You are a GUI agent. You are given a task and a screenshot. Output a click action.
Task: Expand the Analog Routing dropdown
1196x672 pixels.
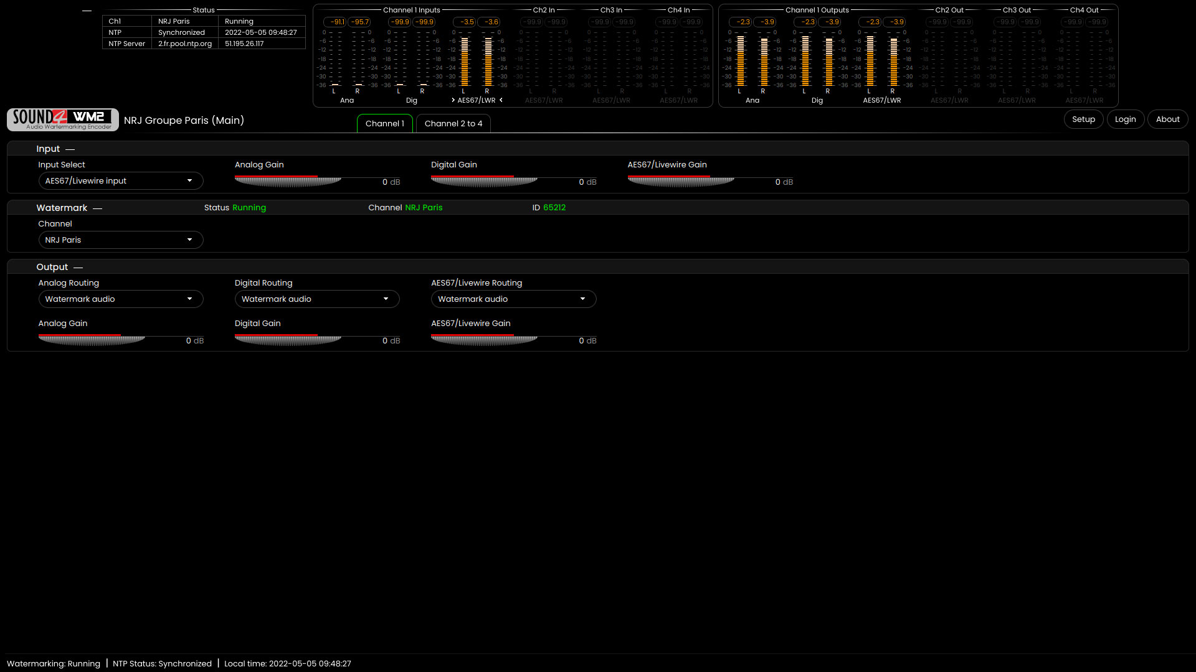point(120,299)
